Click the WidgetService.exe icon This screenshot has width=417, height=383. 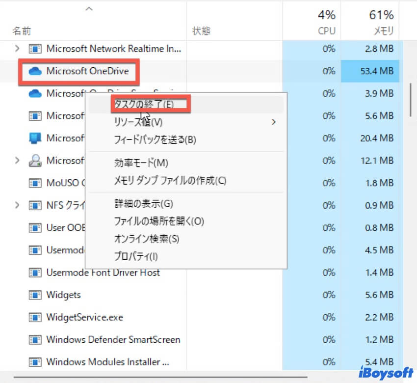coord(35,317)
